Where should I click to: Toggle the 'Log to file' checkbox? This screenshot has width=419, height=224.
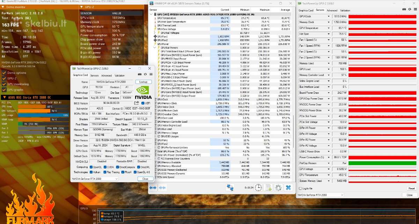300,188
